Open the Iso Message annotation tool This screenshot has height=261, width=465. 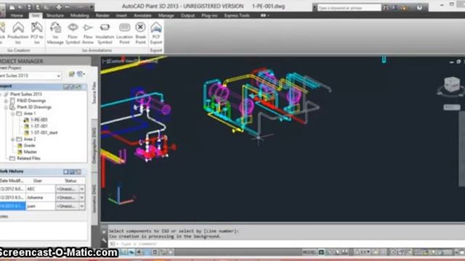coord(55,33)
